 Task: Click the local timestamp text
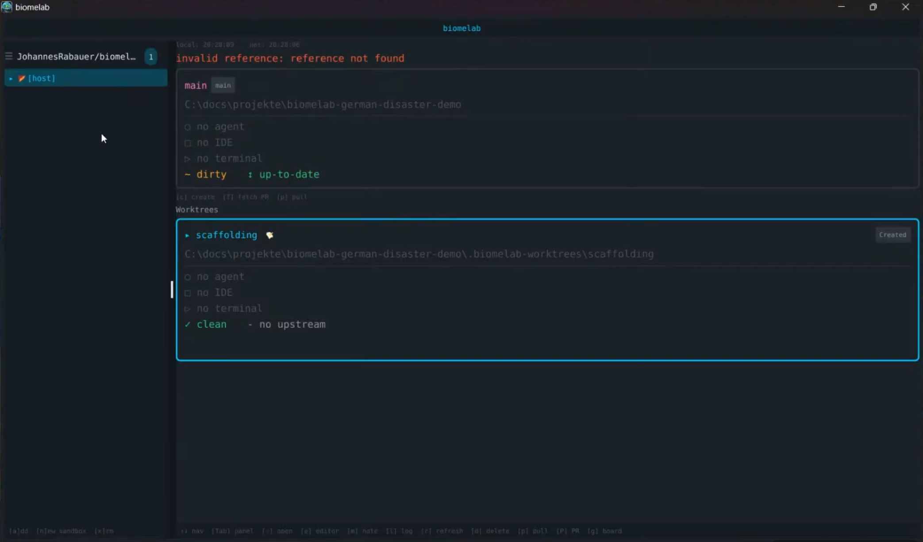(205, 45)
